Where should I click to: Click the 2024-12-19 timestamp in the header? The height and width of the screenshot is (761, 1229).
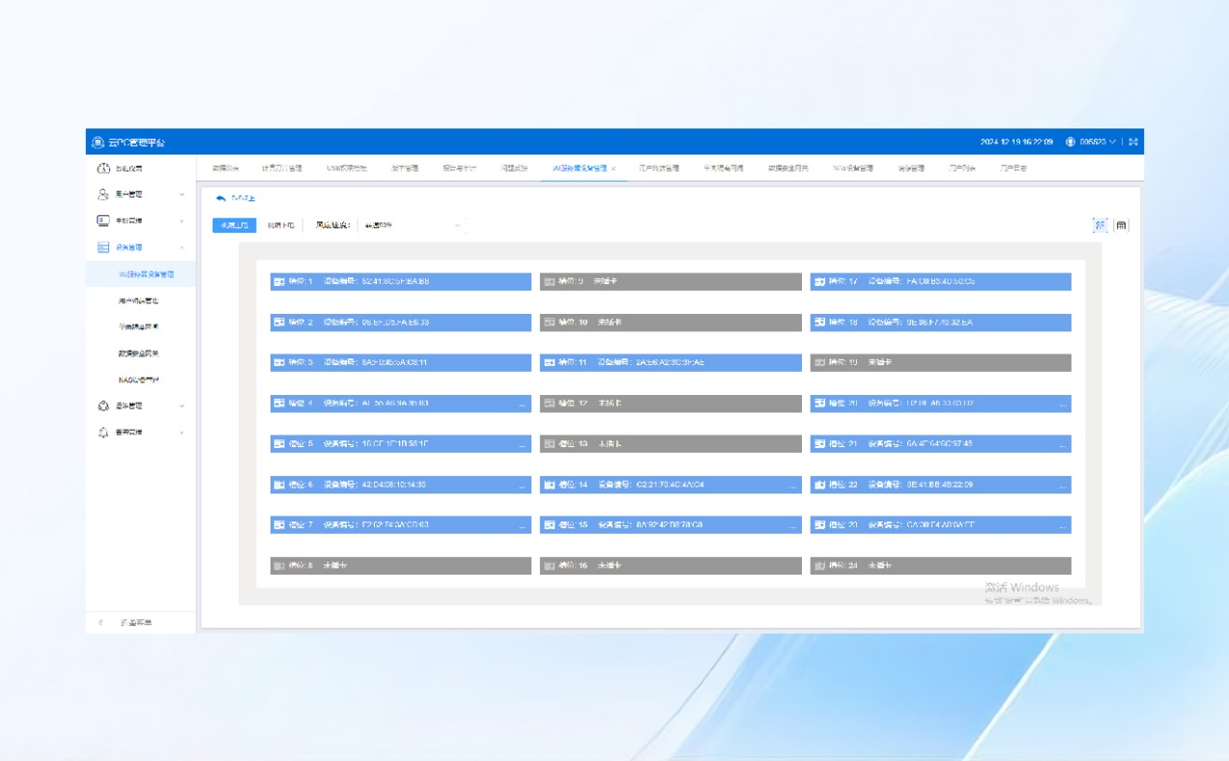point(1016,142)
